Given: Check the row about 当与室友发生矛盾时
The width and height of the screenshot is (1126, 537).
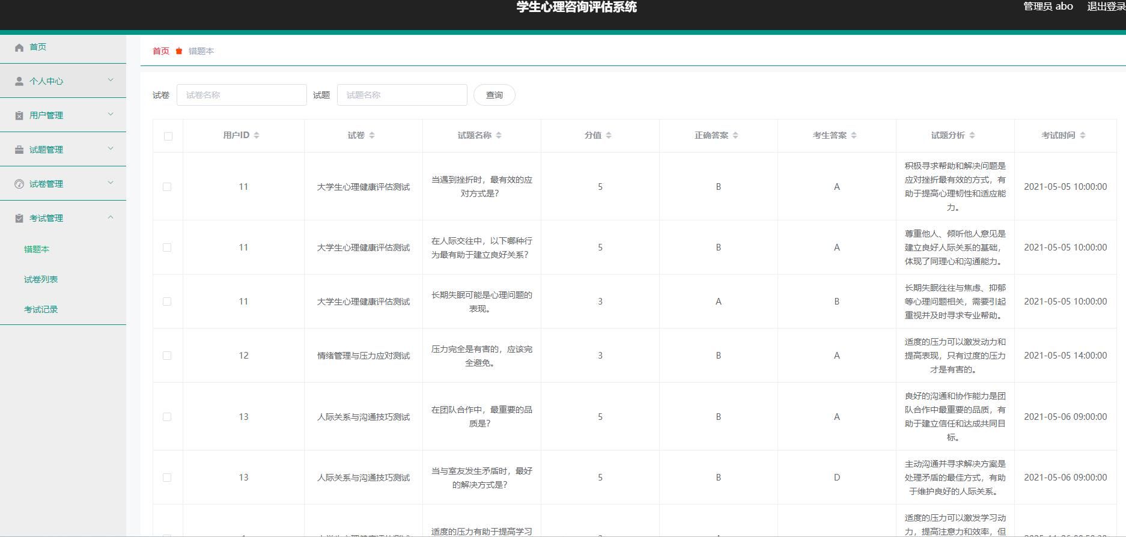Looking at the screenshot, I should (167, 478).
